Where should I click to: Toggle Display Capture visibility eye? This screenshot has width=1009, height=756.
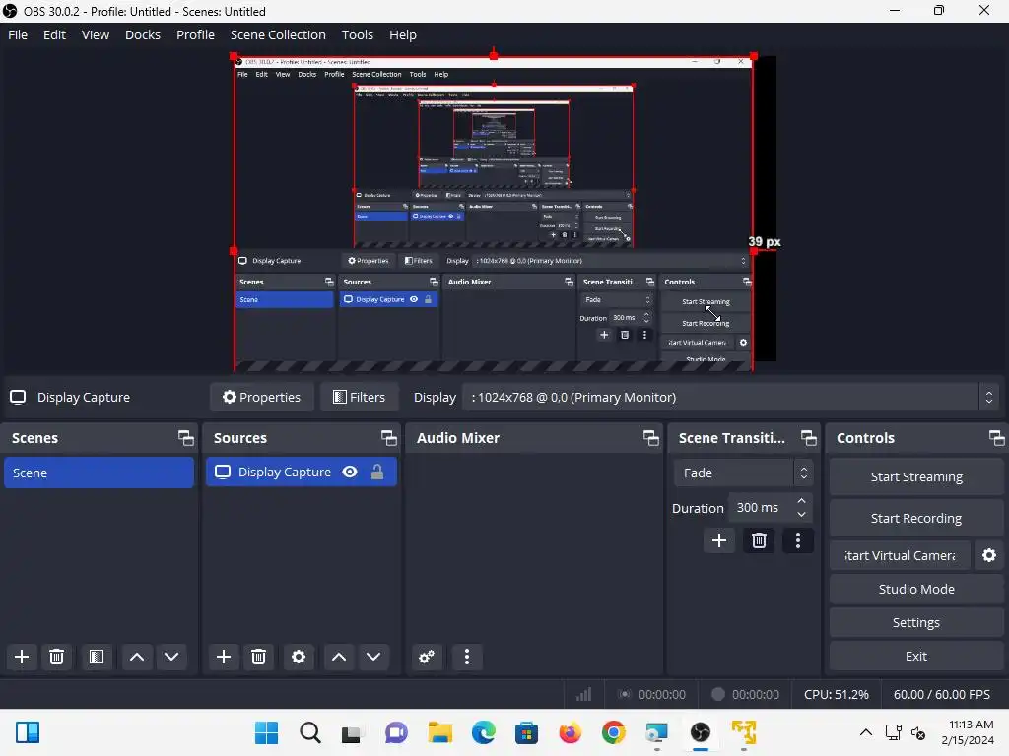point(350,472)
